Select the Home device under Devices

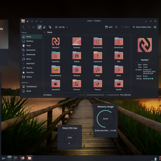32,91
